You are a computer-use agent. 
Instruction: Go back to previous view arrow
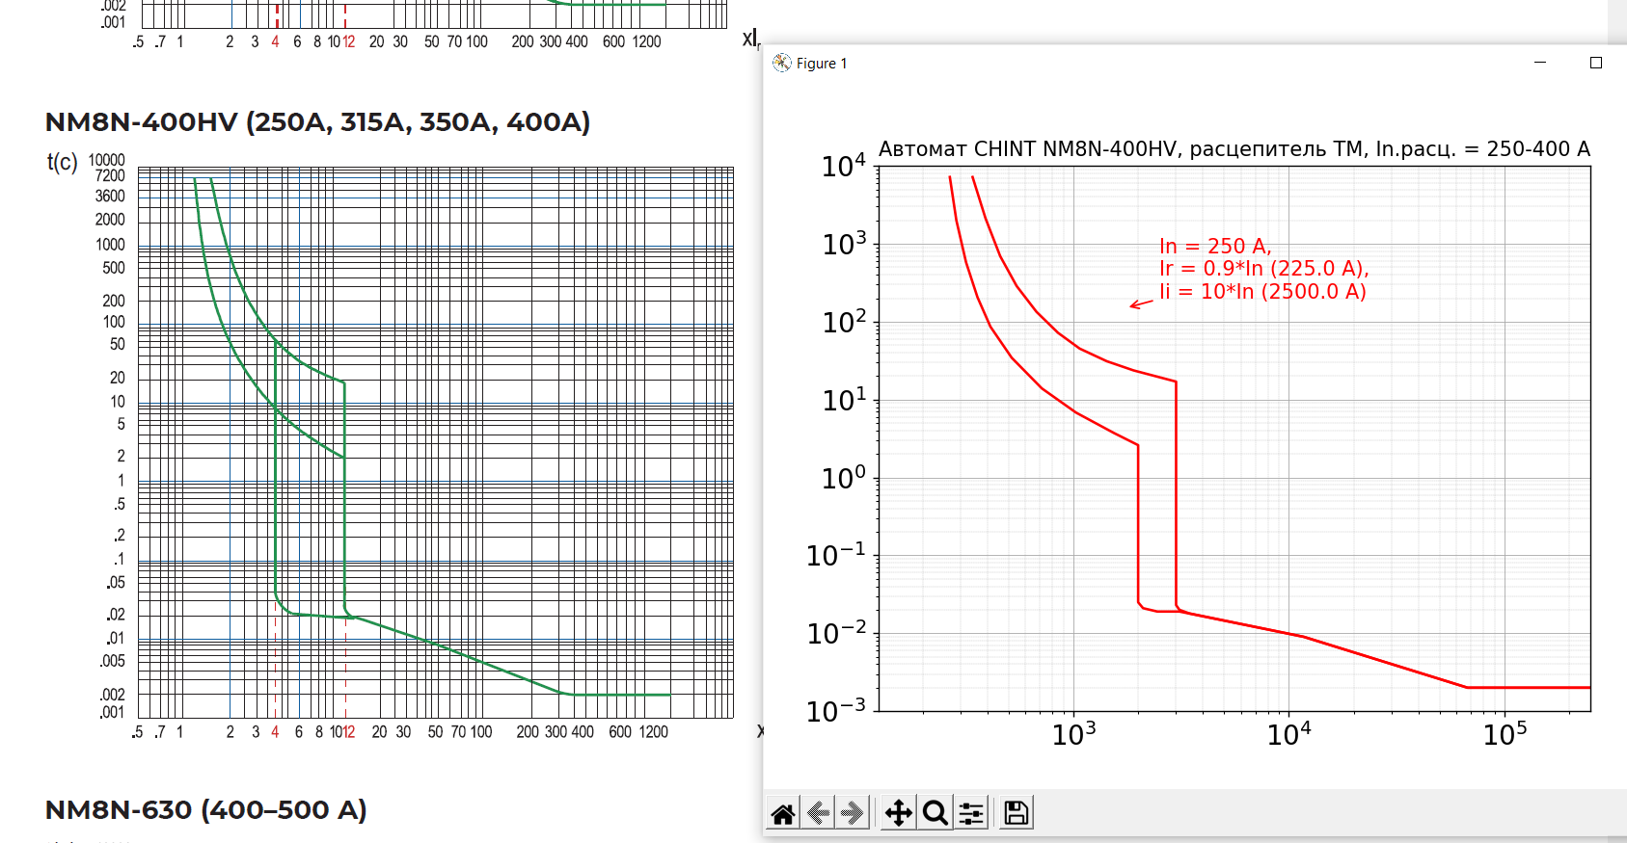pos(818,814)
